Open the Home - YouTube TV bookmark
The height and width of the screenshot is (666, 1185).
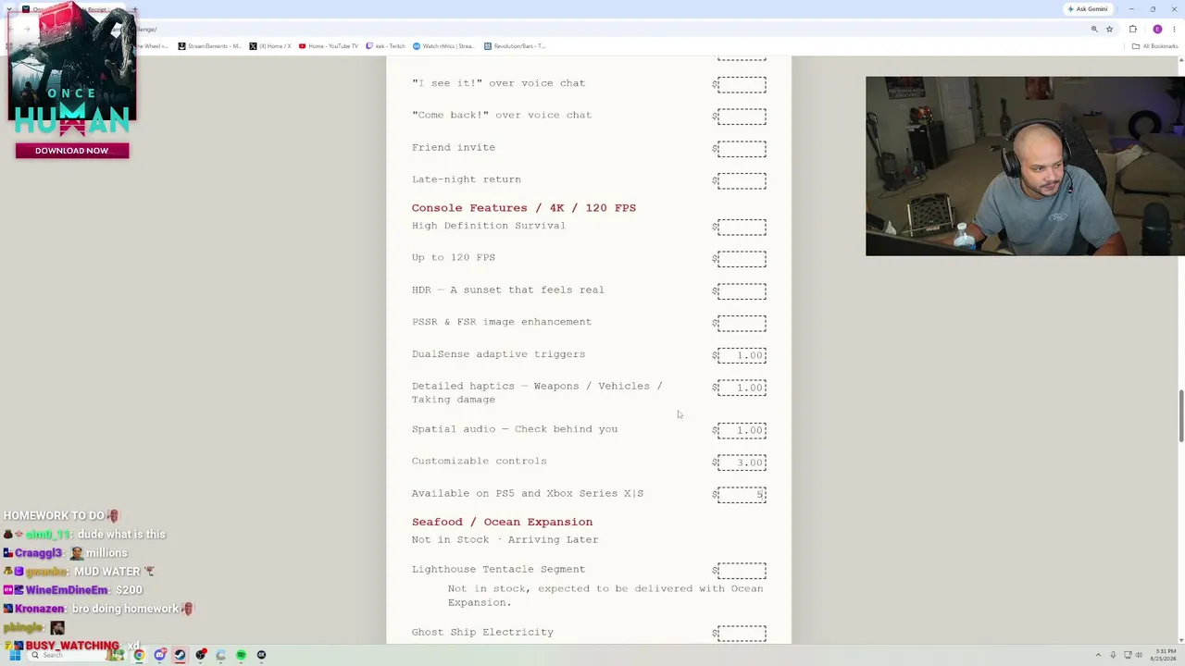(329, 46)
